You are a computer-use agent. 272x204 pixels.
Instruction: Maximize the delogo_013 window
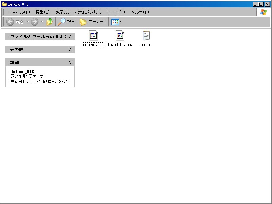click(261, 4)
